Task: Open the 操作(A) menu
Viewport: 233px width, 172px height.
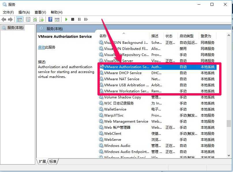Action: tap(24, 12)
